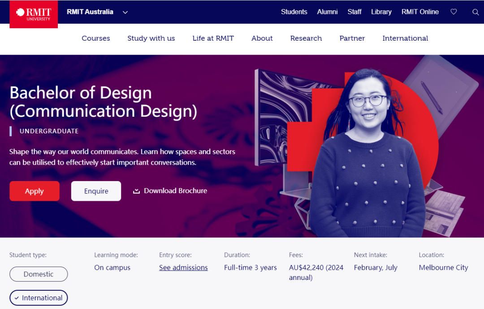484x309 pixels.
Task: Open the Courses menu
Action: point(96,38)
